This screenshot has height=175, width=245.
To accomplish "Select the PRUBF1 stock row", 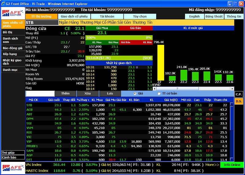I will [x=127, y=146].
